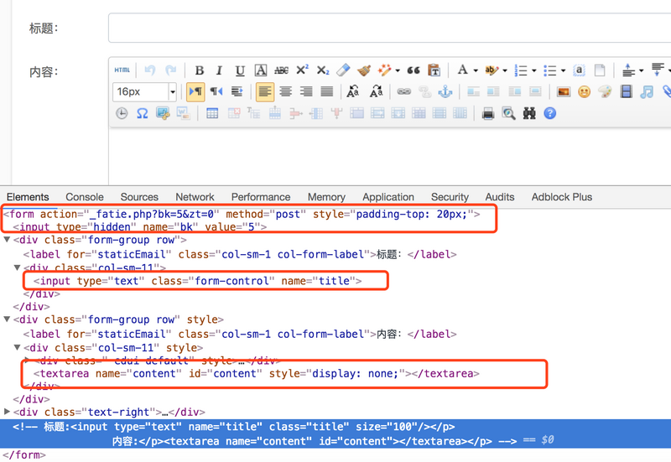Toggle underline formatting button
The width and height of the screenshot is (671, 462).
(x=240, y=70)
